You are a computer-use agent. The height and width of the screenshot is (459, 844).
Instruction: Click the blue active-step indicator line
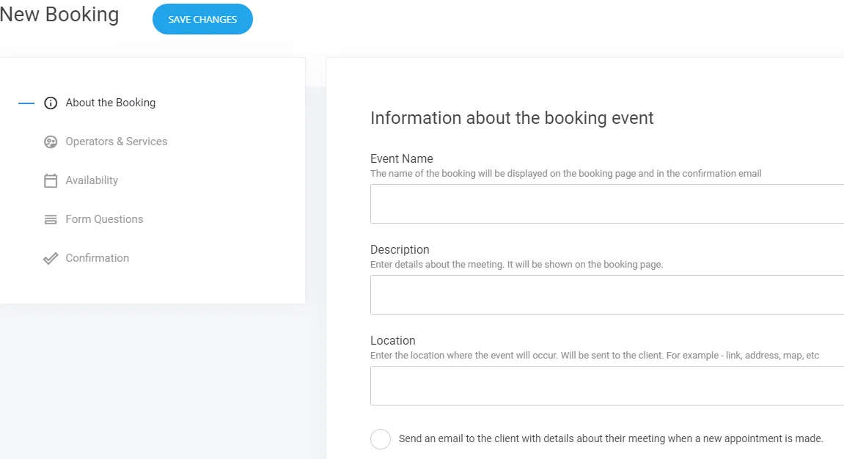[x=26, y=103]
